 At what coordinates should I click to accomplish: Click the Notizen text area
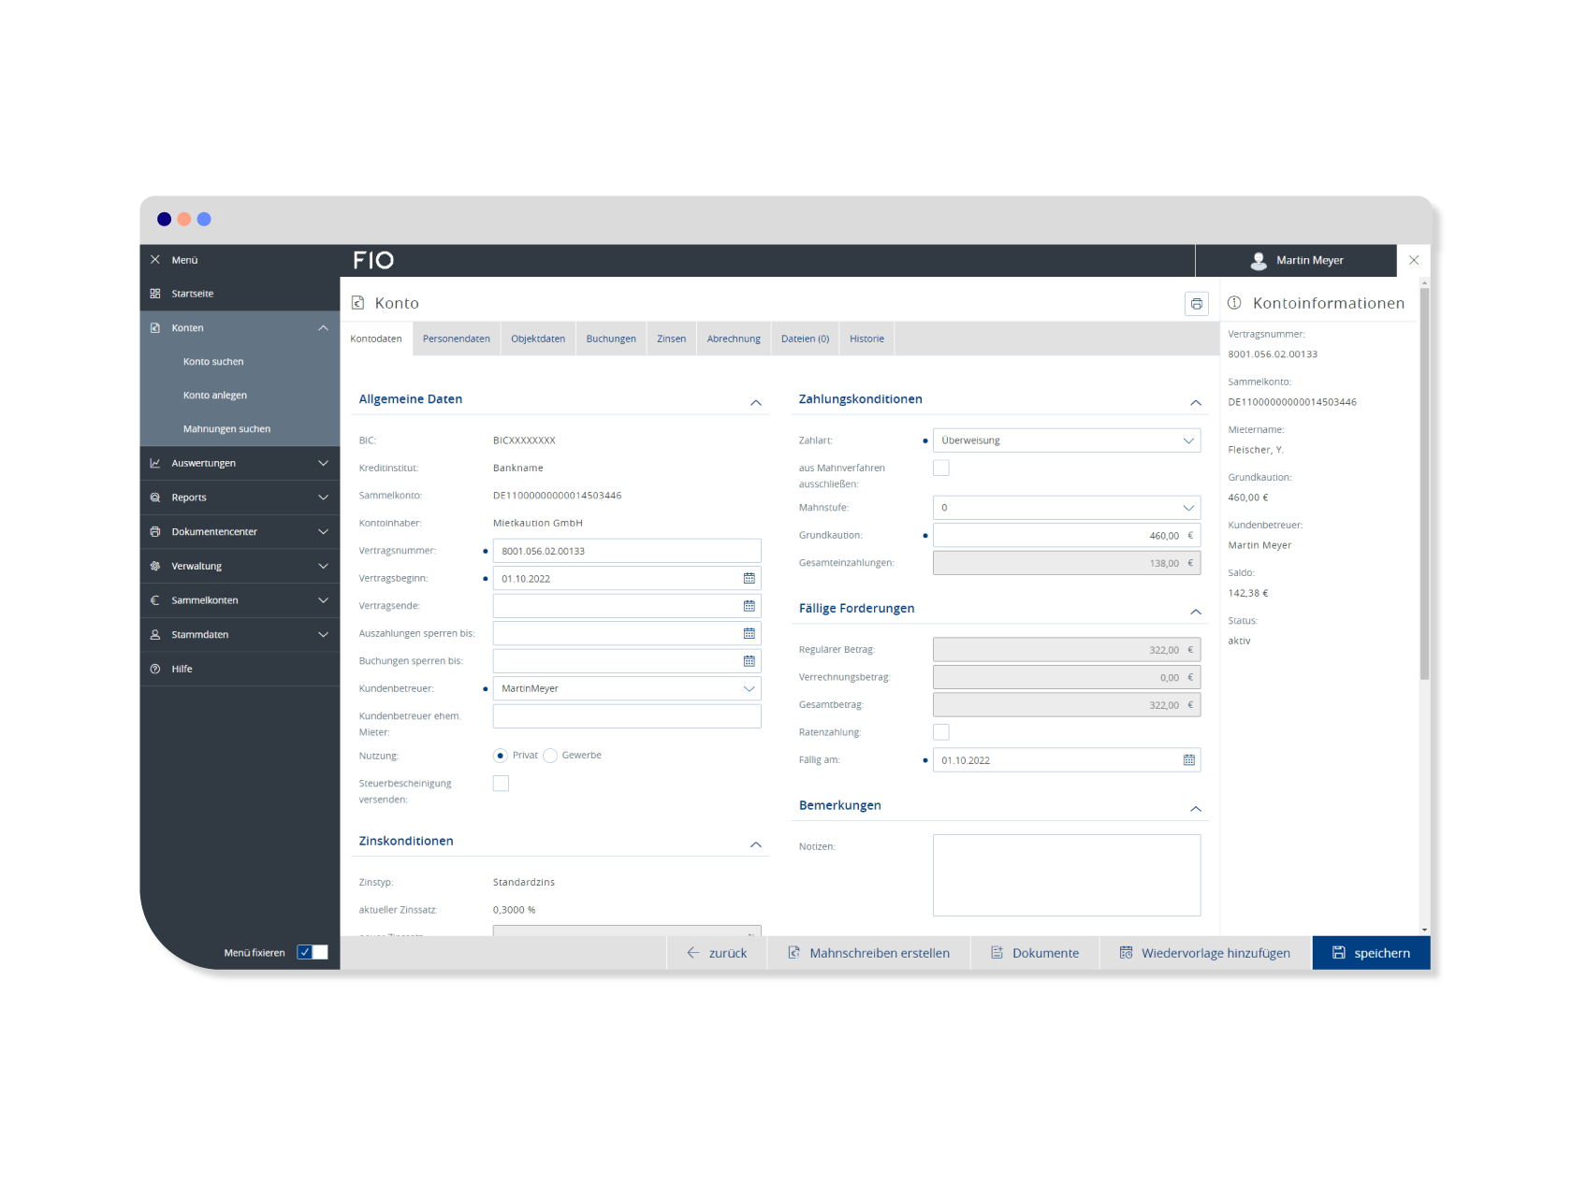1067,875
